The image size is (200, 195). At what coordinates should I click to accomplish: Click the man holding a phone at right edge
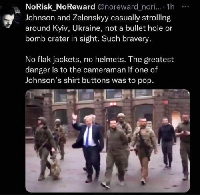[x=183, y=145]
